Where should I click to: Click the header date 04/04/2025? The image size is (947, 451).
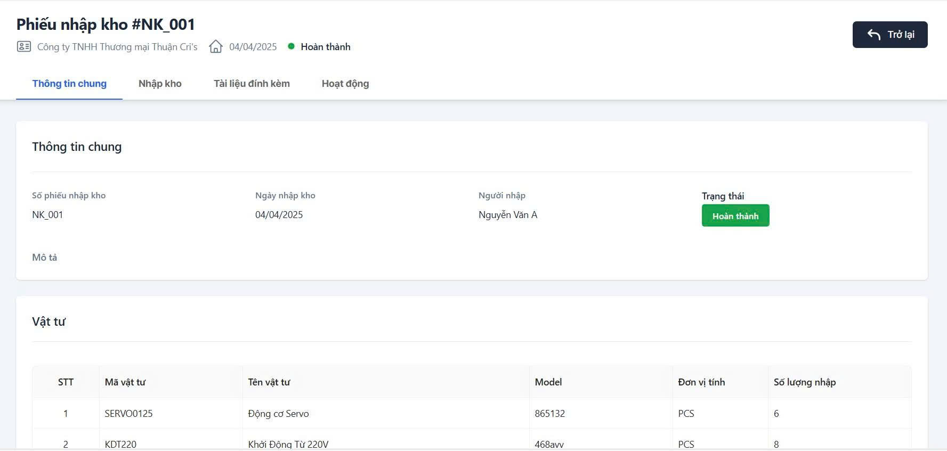tap(253, 47)
